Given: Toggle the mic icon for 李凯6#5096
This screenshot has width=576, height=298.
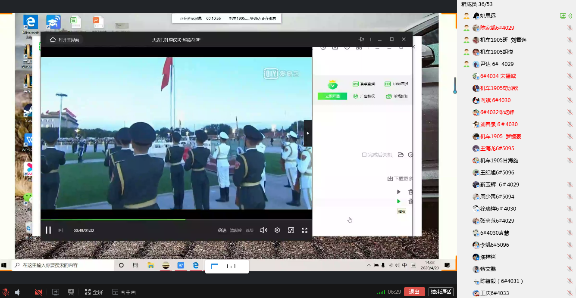Looking at the screenshot, I should [x=570, y=245].
